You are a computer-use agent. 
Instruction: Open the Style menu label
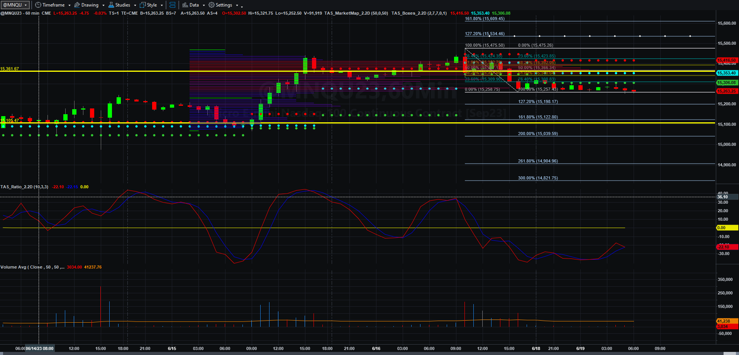coord(152,5)
